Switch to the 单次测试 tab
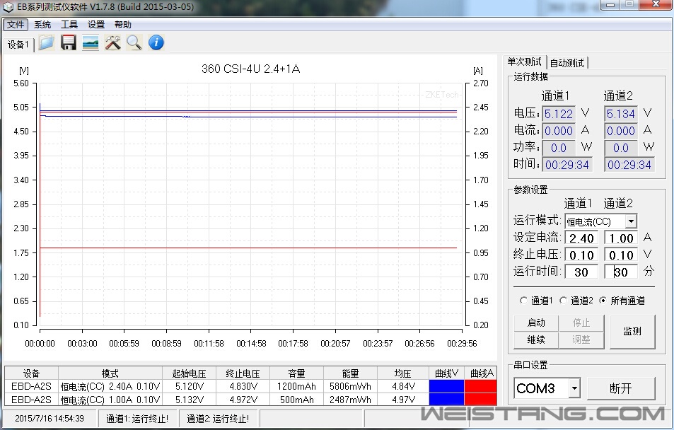 524,62
